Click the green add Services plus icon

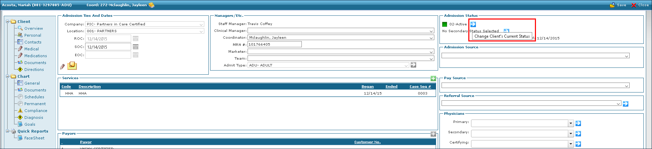click(x=433, y=78)
